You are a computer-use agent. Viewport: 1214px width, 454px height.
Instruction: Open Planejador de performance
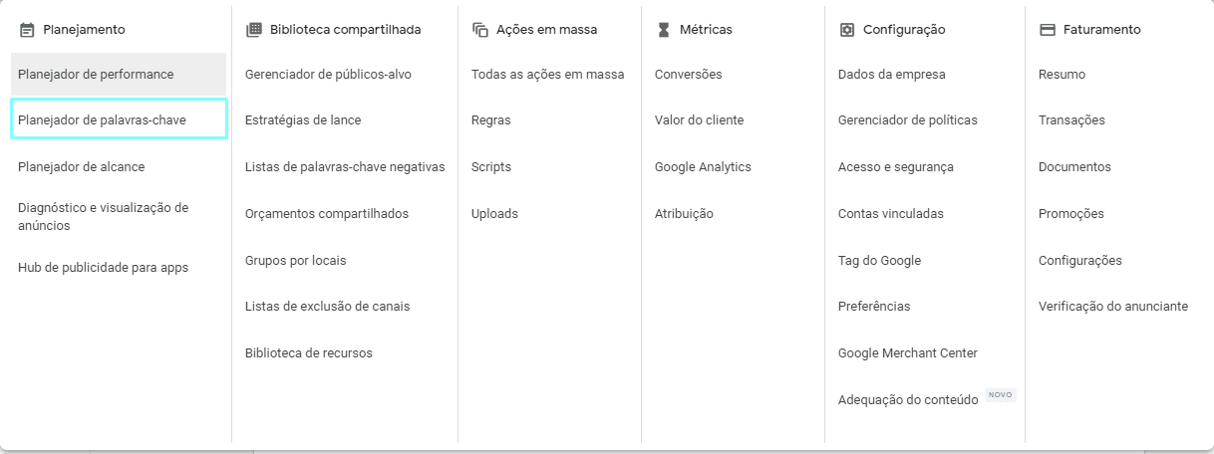tap(96, 75)
